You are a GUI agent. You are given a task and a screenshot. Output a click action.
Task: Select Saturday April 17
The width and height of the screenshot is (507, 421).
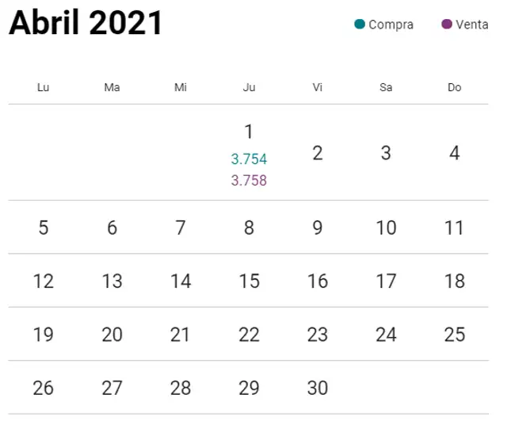pyautogui.click(x=386, y=281)
